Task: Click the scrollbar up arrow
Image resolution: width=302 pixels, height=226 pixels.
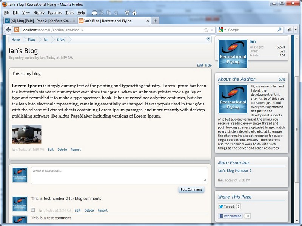Action: tap(297, 38)
